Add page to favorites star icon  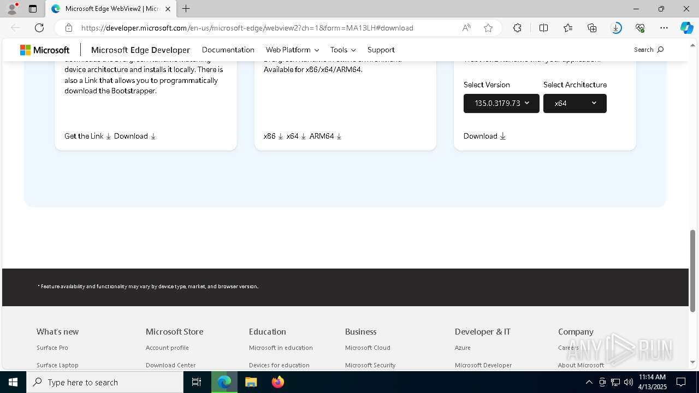pos(488,28)
